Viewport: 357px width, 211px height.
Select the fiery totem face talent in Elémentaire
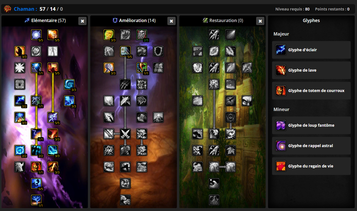pos(36,167)
